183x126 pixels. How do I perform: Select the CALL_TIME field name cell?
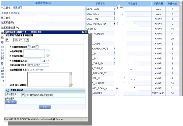(100, 19)
